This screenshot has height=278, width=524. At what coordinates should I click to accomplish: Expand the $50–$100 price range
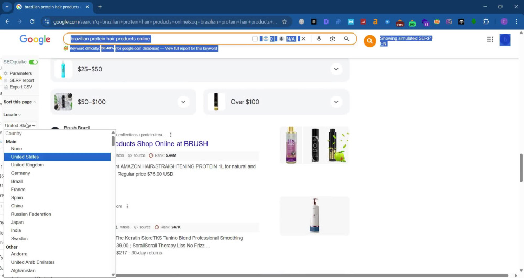183,102
